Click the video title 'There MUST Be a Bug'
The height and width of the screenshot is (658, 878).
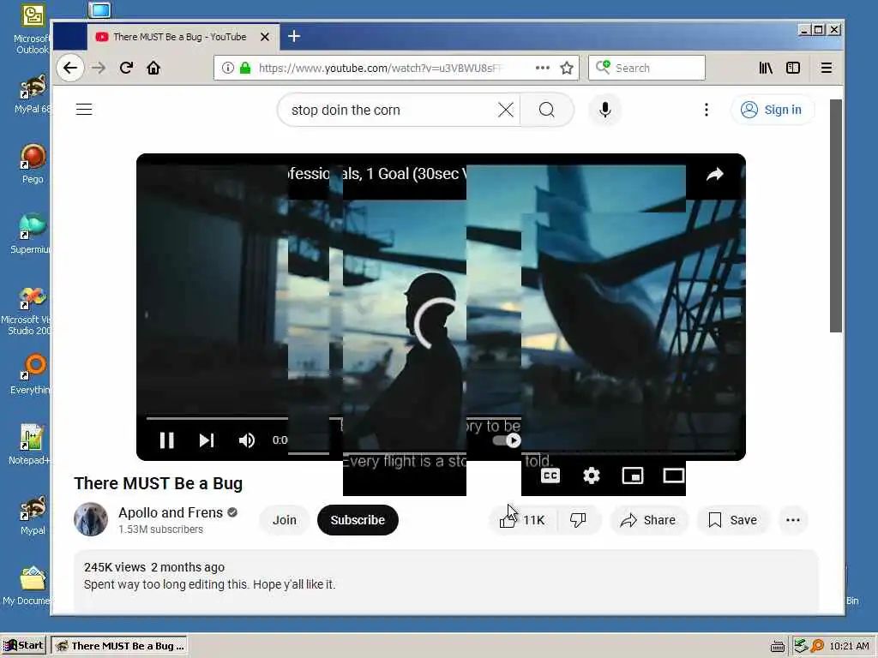click(x=159, y=483)
